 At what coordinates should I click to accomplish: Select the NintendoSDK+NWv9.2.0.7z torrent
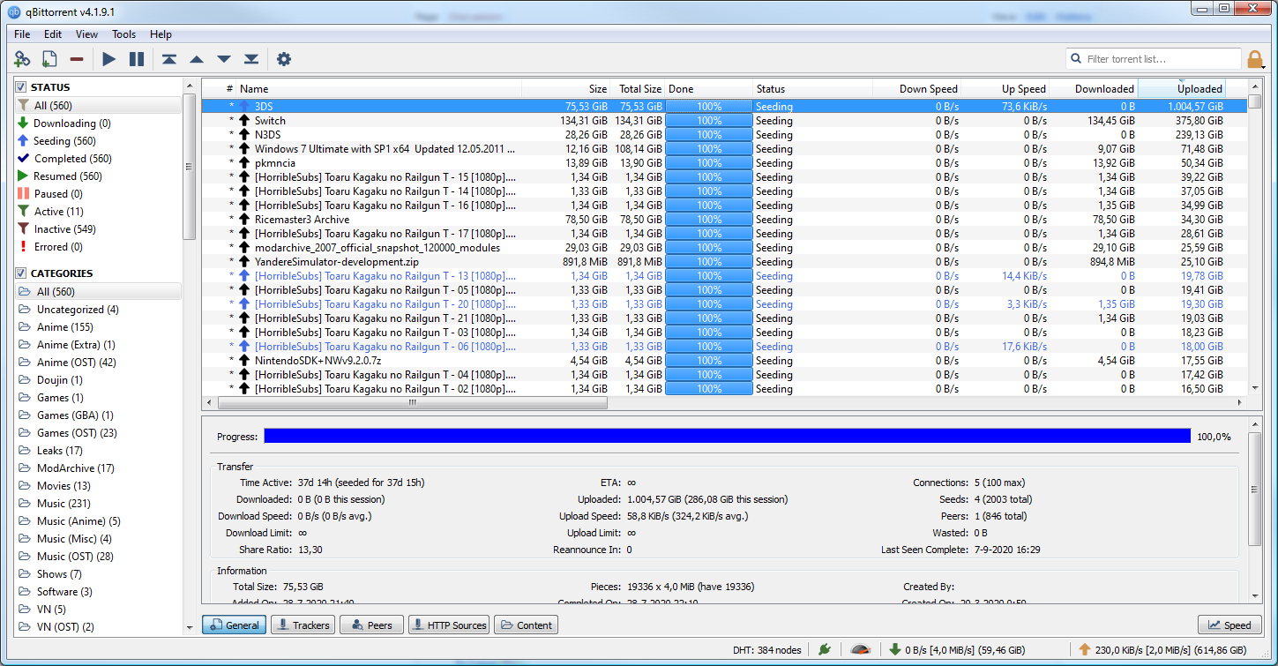(725, 361)
